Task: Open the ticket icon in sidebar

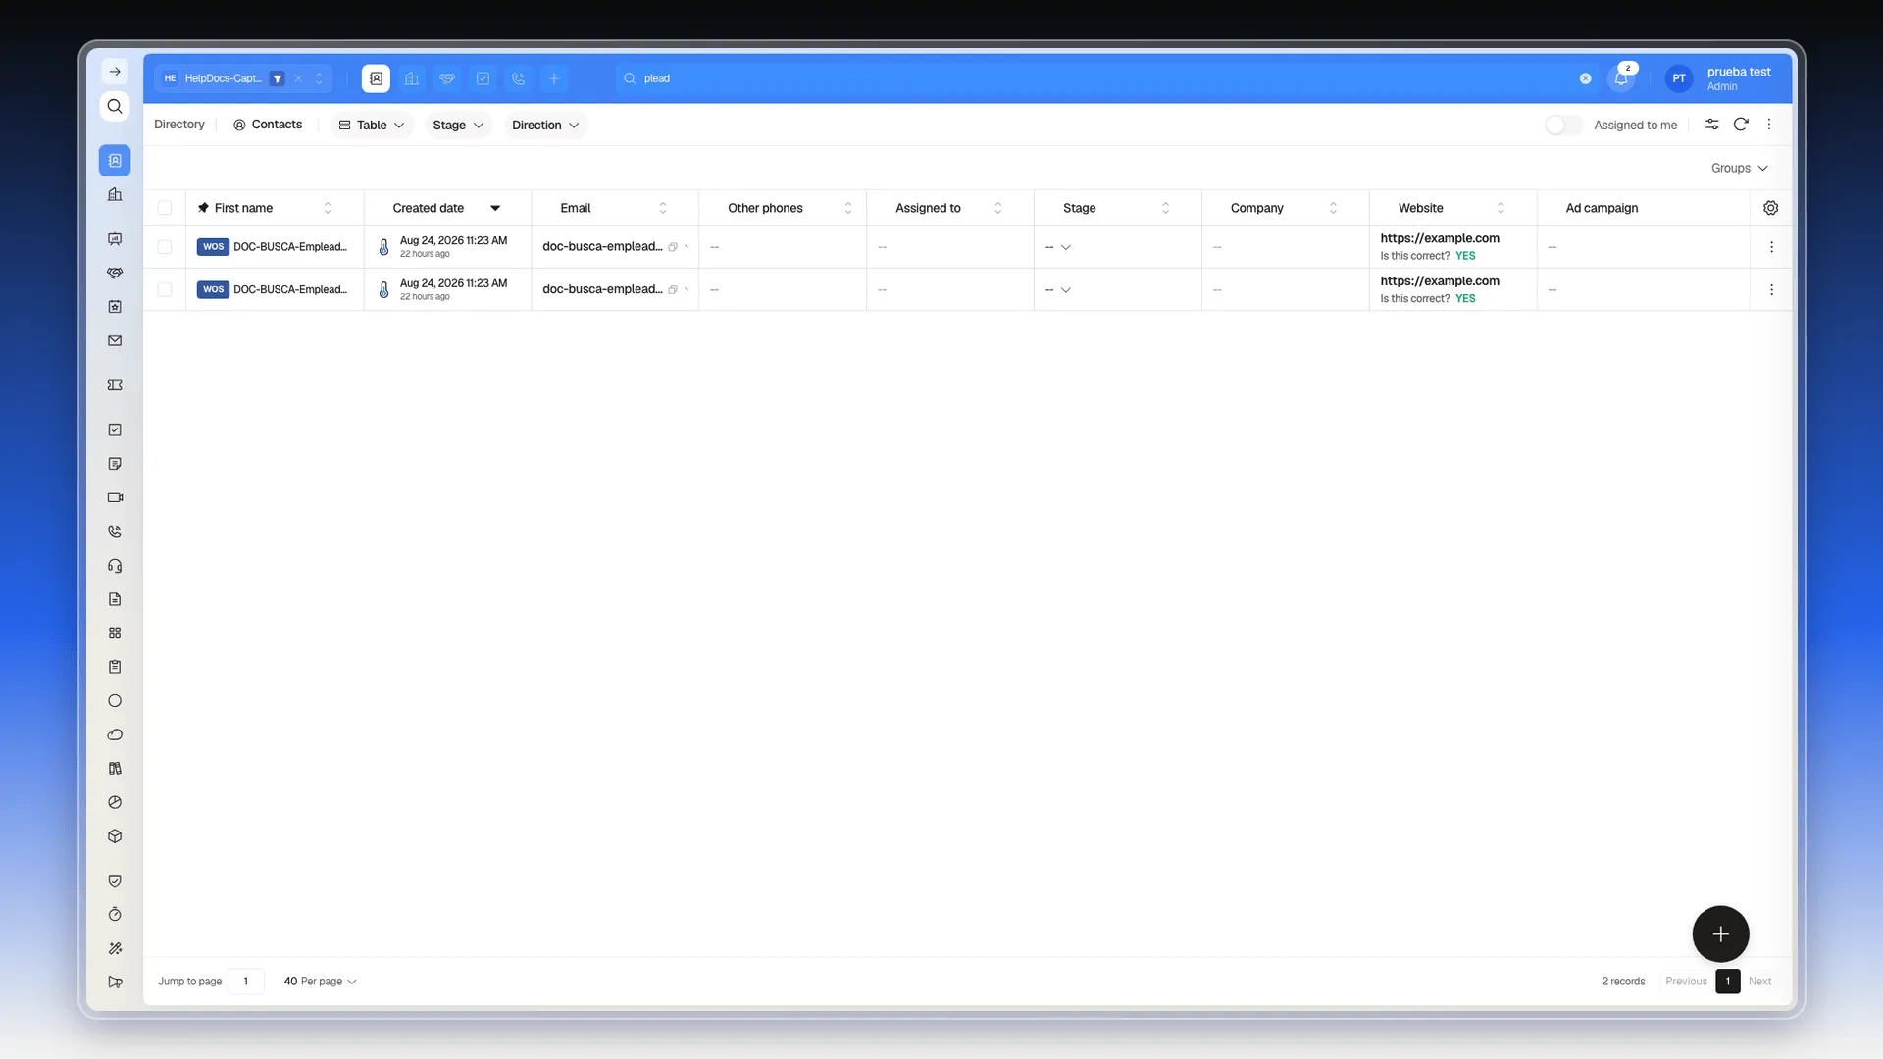Action: 115,385
